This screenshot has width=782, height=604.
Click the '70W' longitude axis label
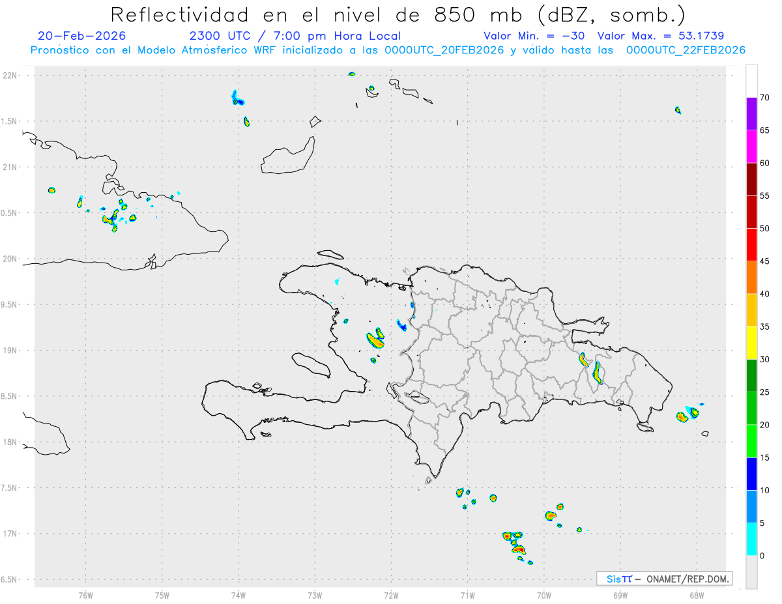pos(543,594)
